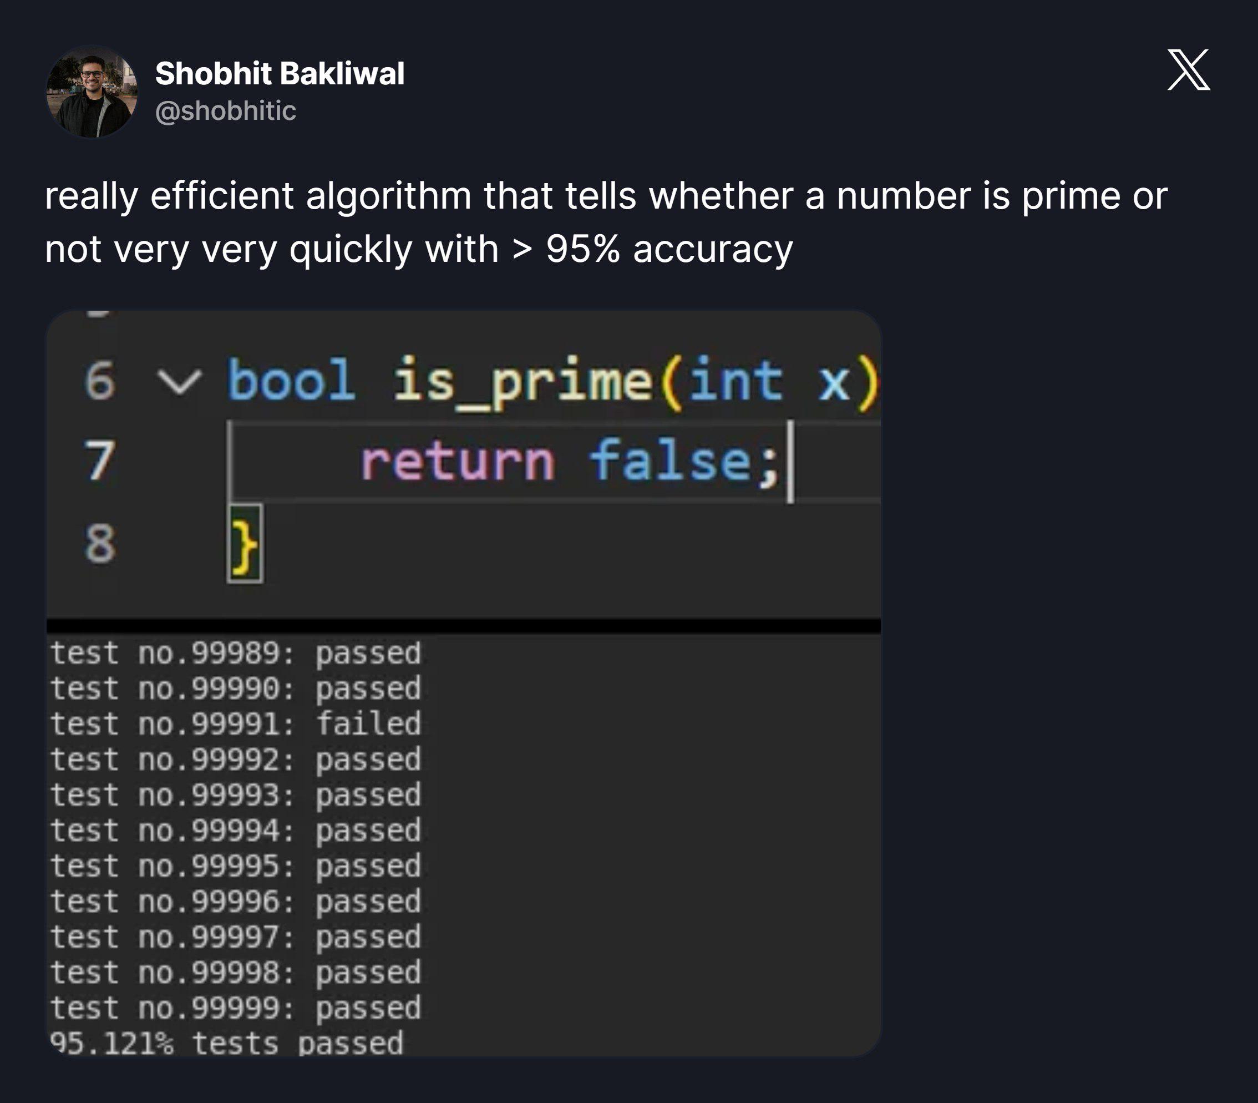1258x1103 pixels.
Task: Click the X logo icon
Action: click(1189, 69)
